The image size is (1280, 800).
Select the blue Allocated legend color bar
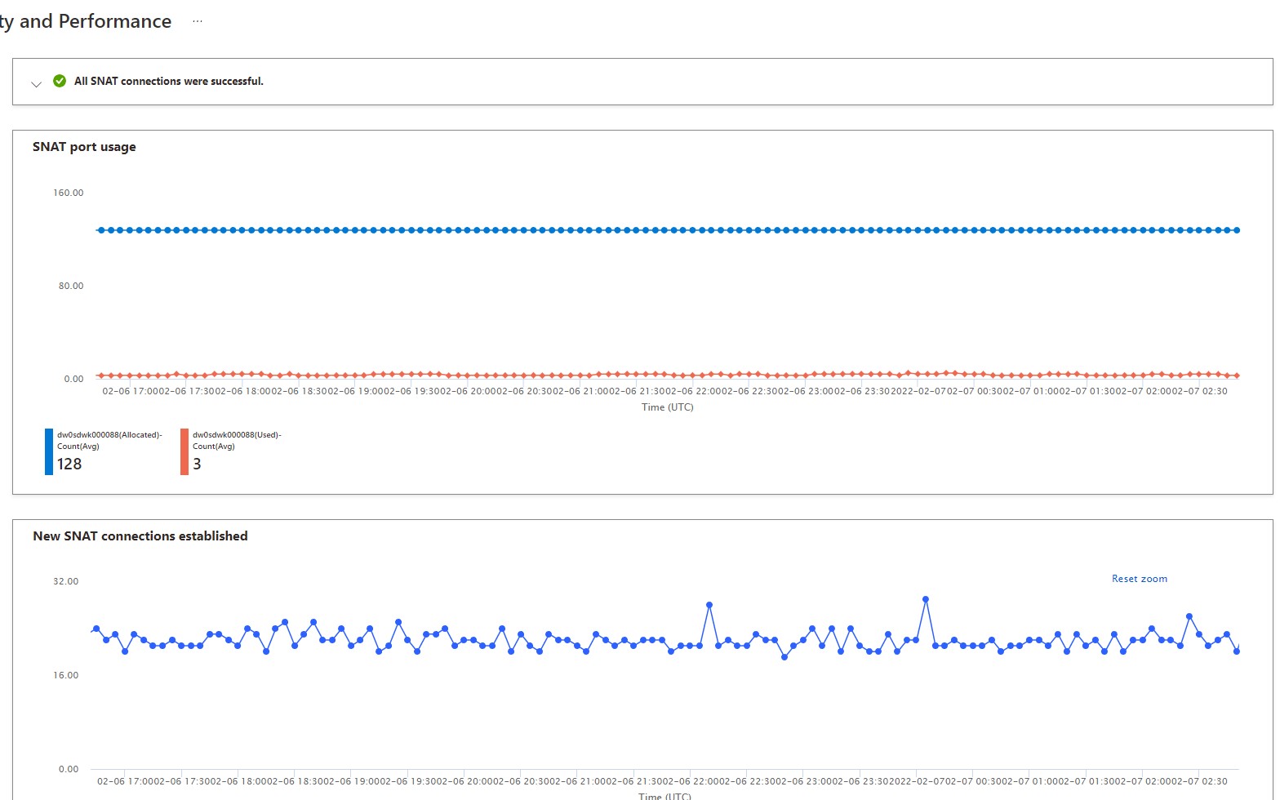(49, 451)
